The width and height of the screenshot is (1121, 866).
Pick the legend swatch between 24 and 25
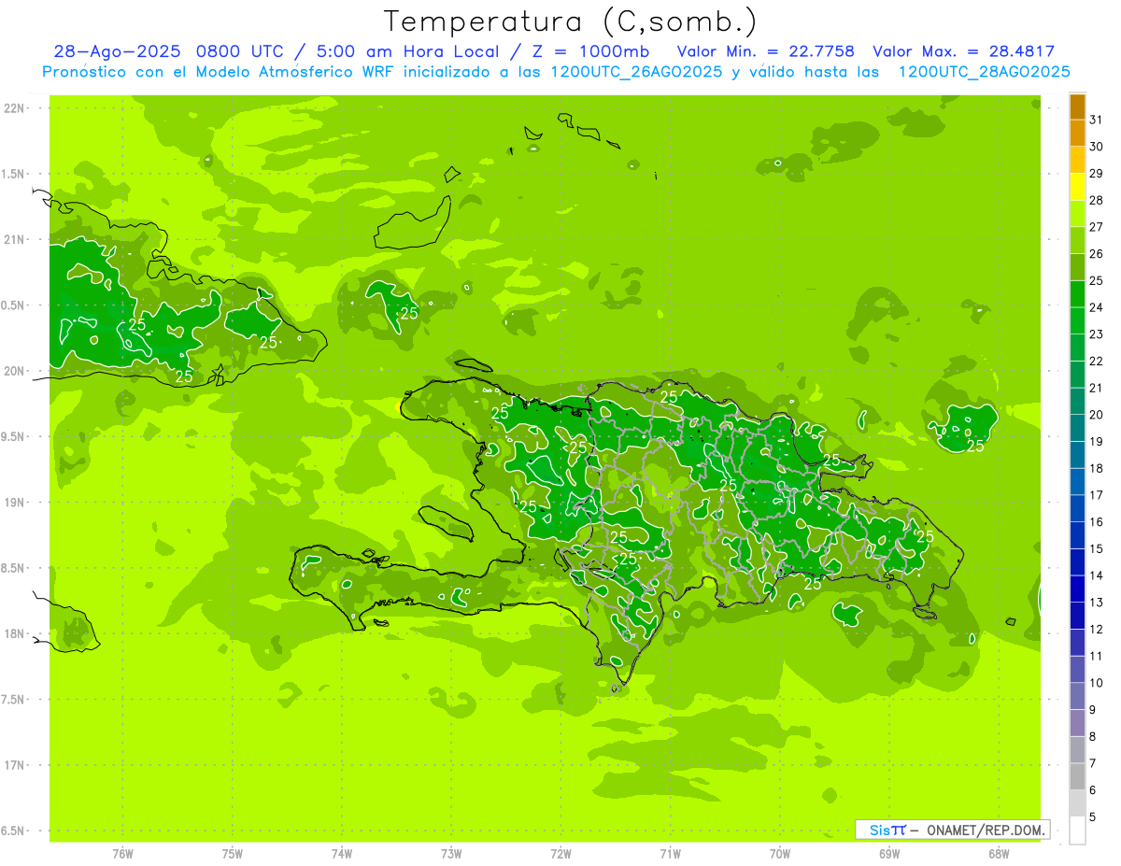[x=1077, y=293]
